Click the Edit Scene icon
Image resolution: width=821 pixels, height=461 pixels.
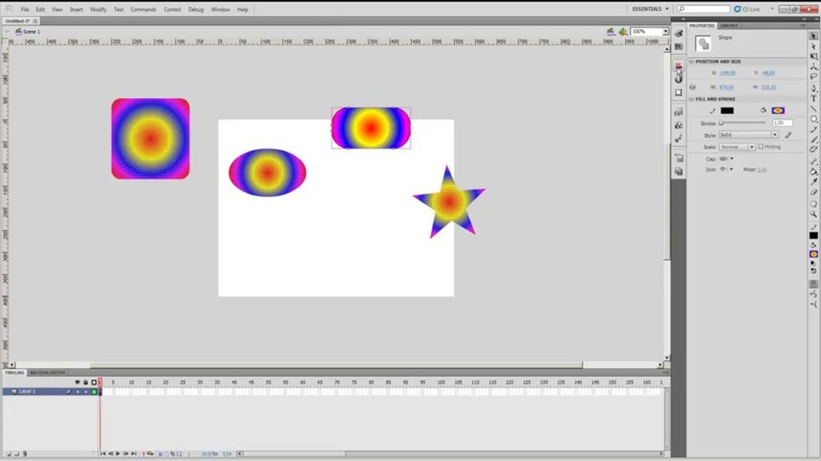tap(610, 31)
